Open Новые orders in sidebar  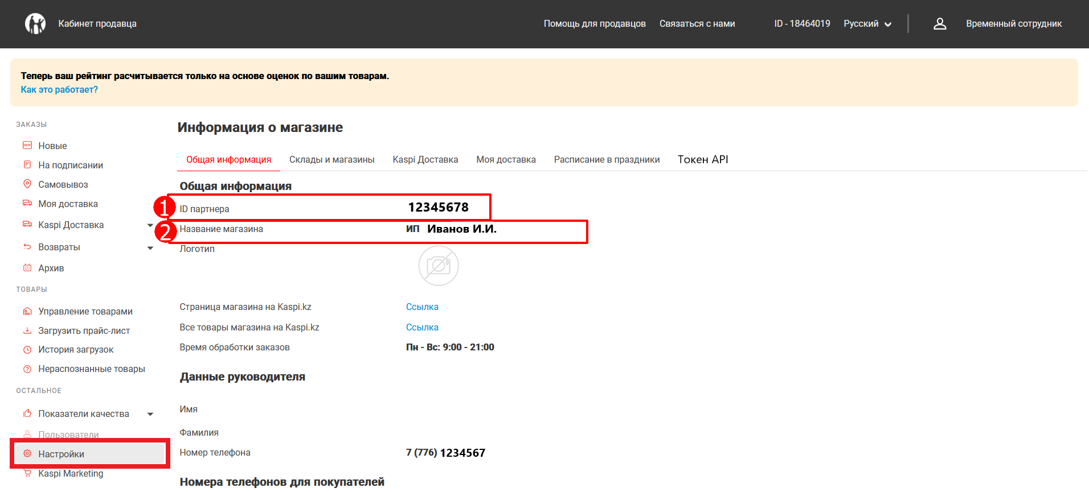52,146
